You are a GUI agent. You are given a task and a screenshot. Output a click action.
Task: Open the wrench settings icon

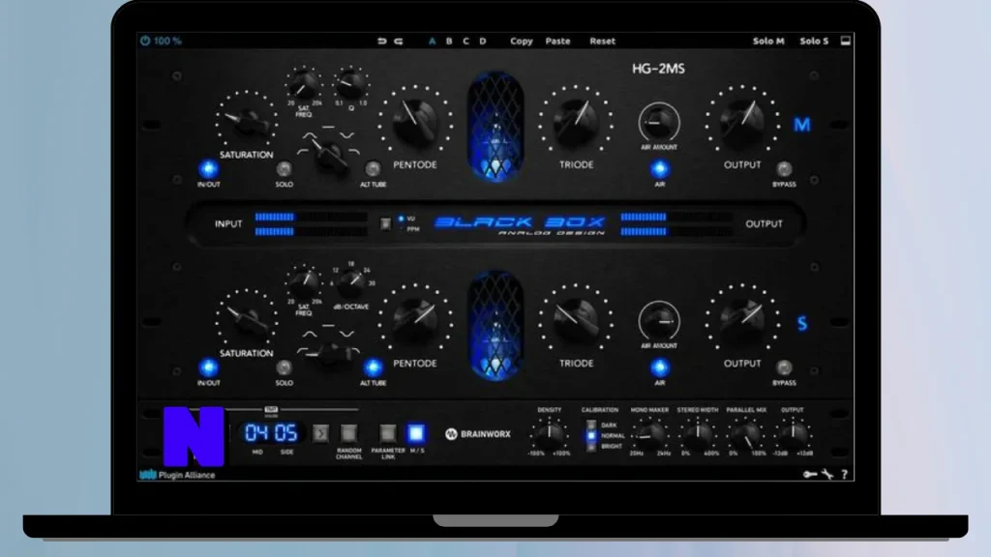827,474
